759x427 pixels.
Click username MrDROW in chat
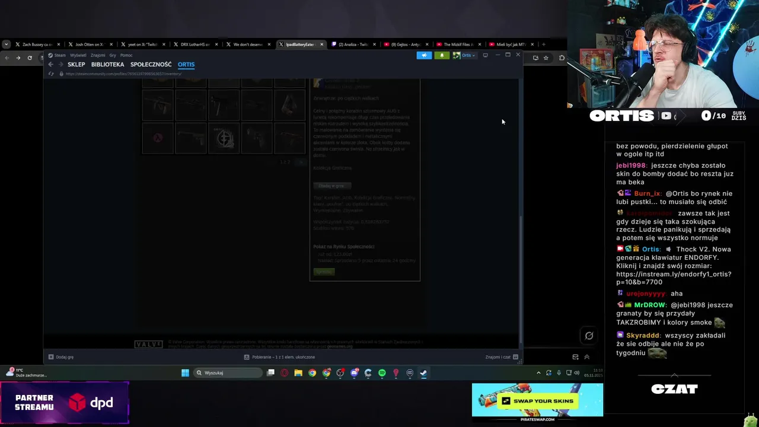pos(650,305)
